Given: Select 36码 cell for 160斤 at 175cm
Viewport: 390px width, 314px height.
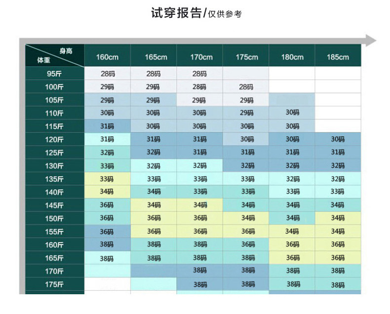Looking at the screenshot, I should click(246, 244).
